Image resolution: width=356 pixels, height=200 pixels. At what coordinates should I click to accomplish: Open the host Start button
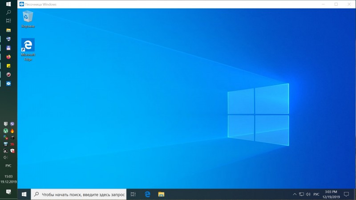8,4
